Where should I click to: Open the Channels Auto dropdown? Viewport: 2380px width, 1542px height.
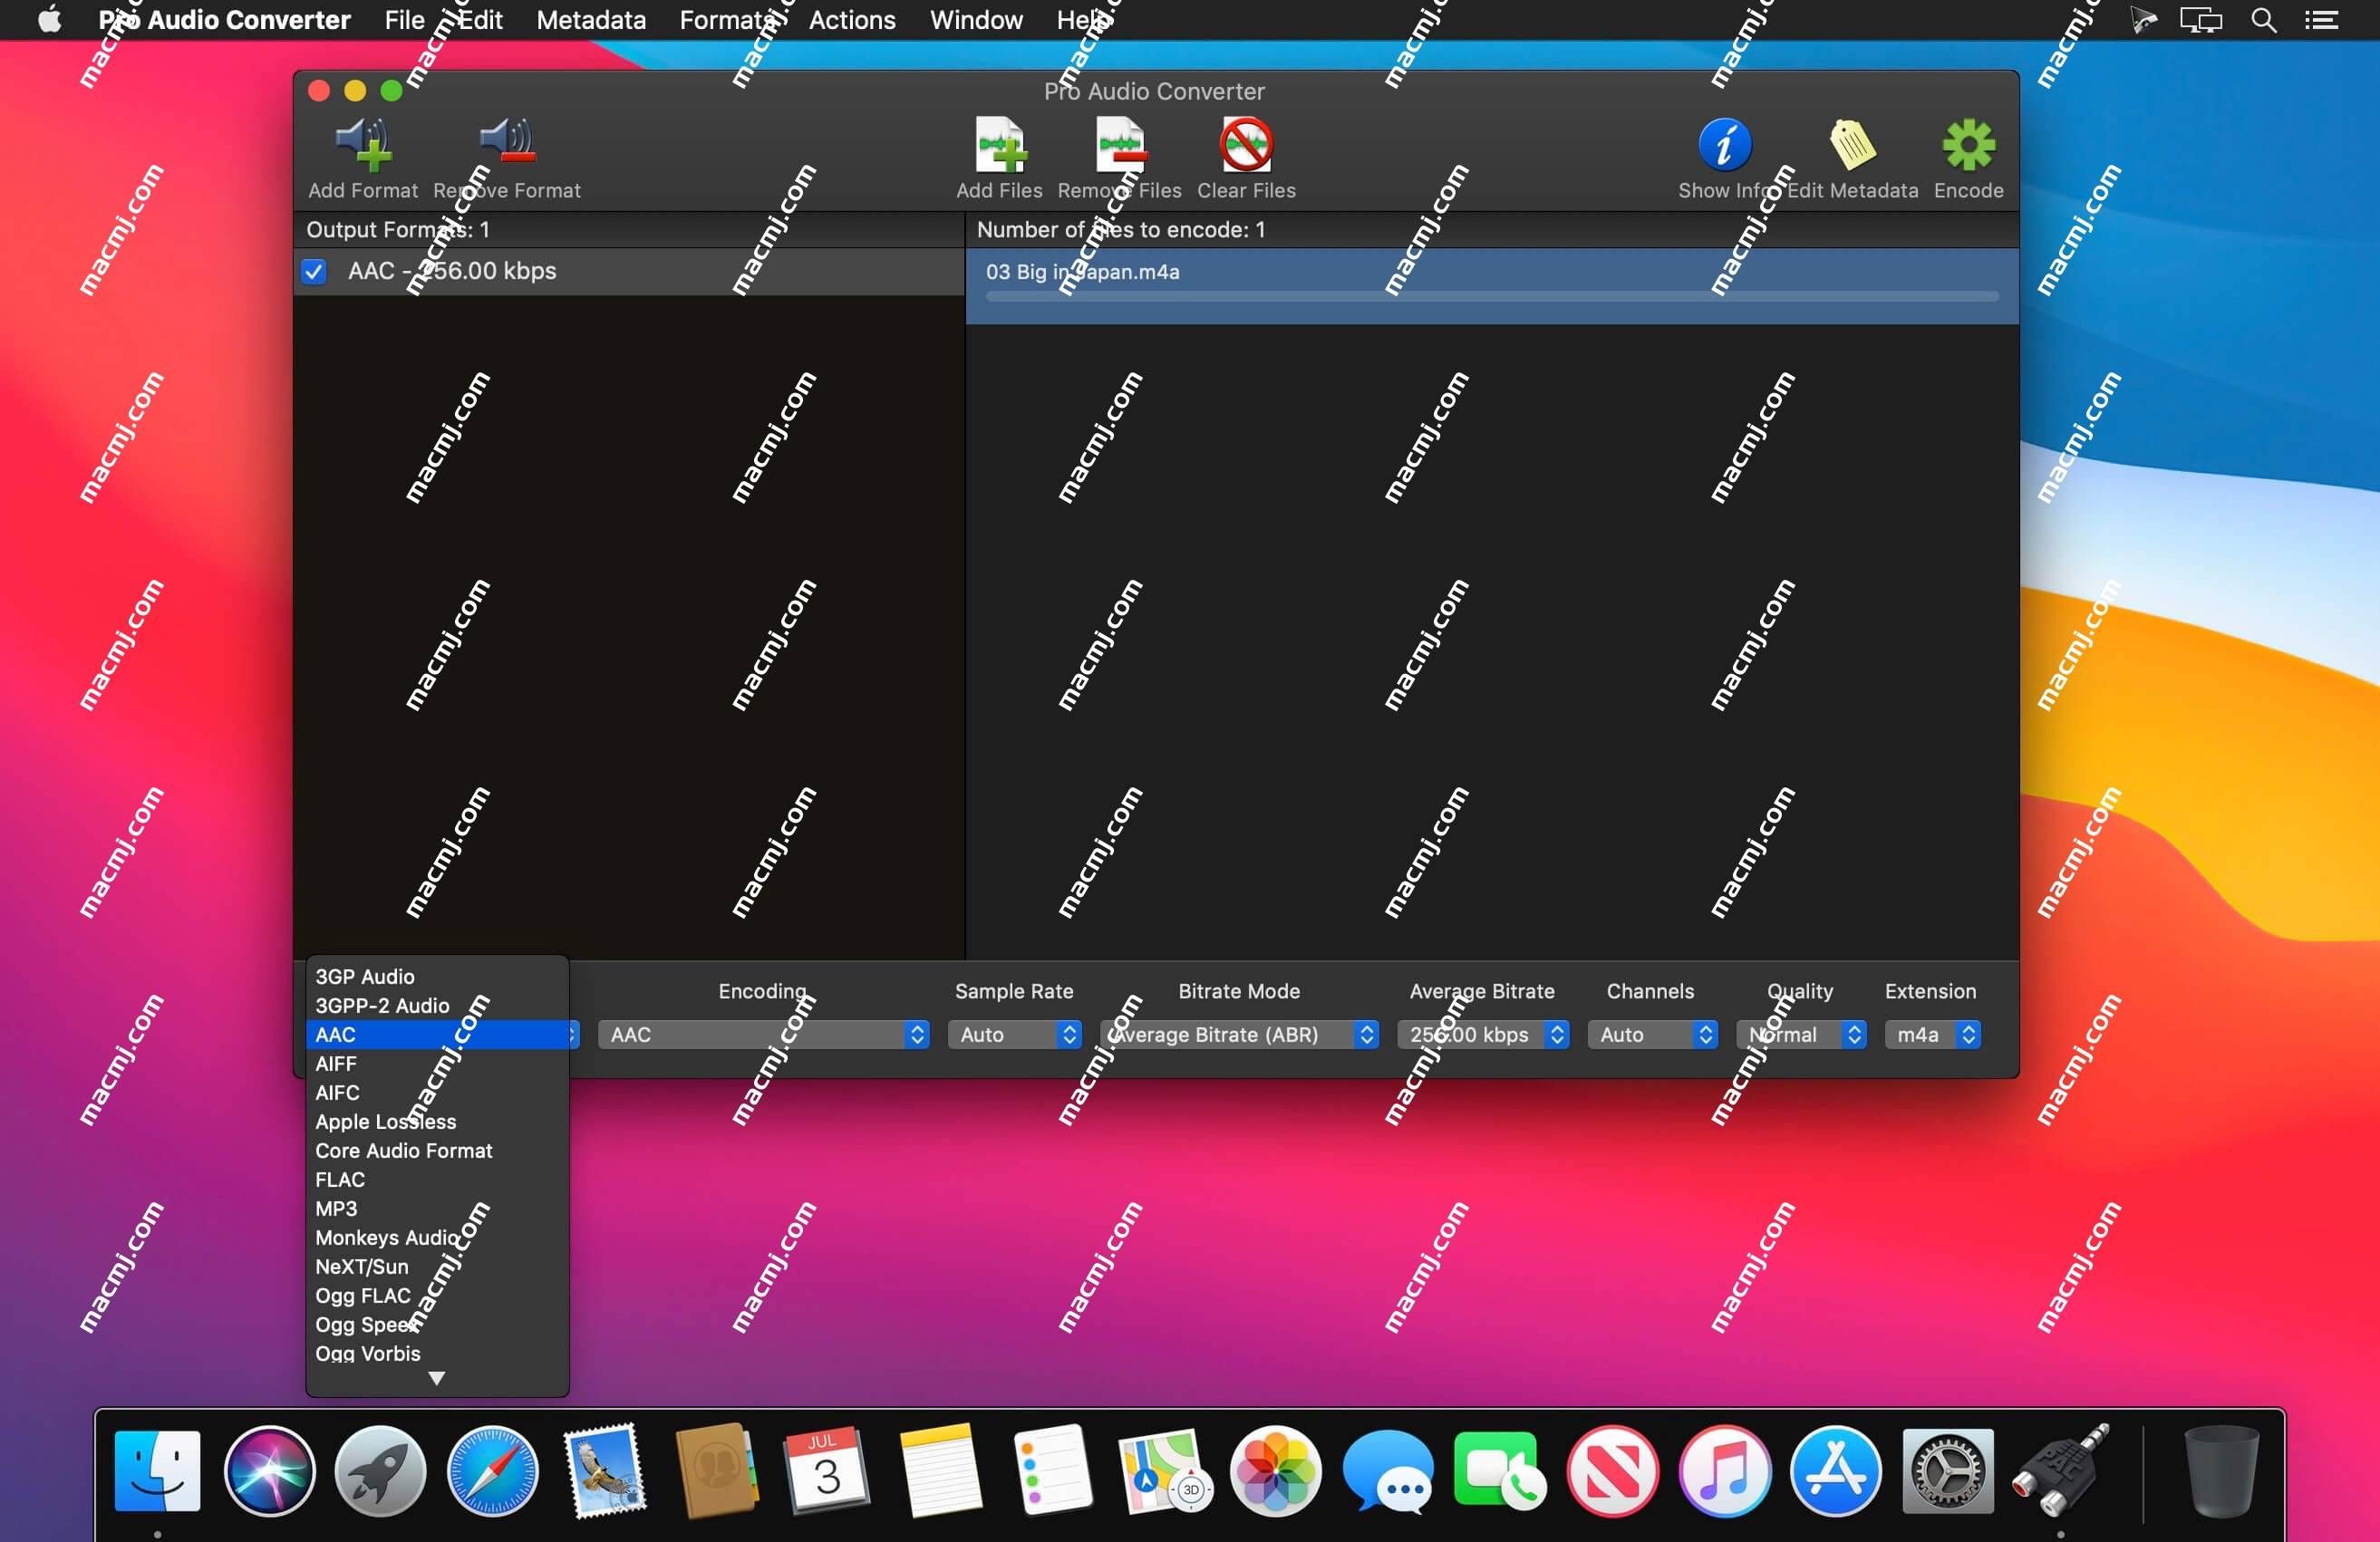1653,1035
